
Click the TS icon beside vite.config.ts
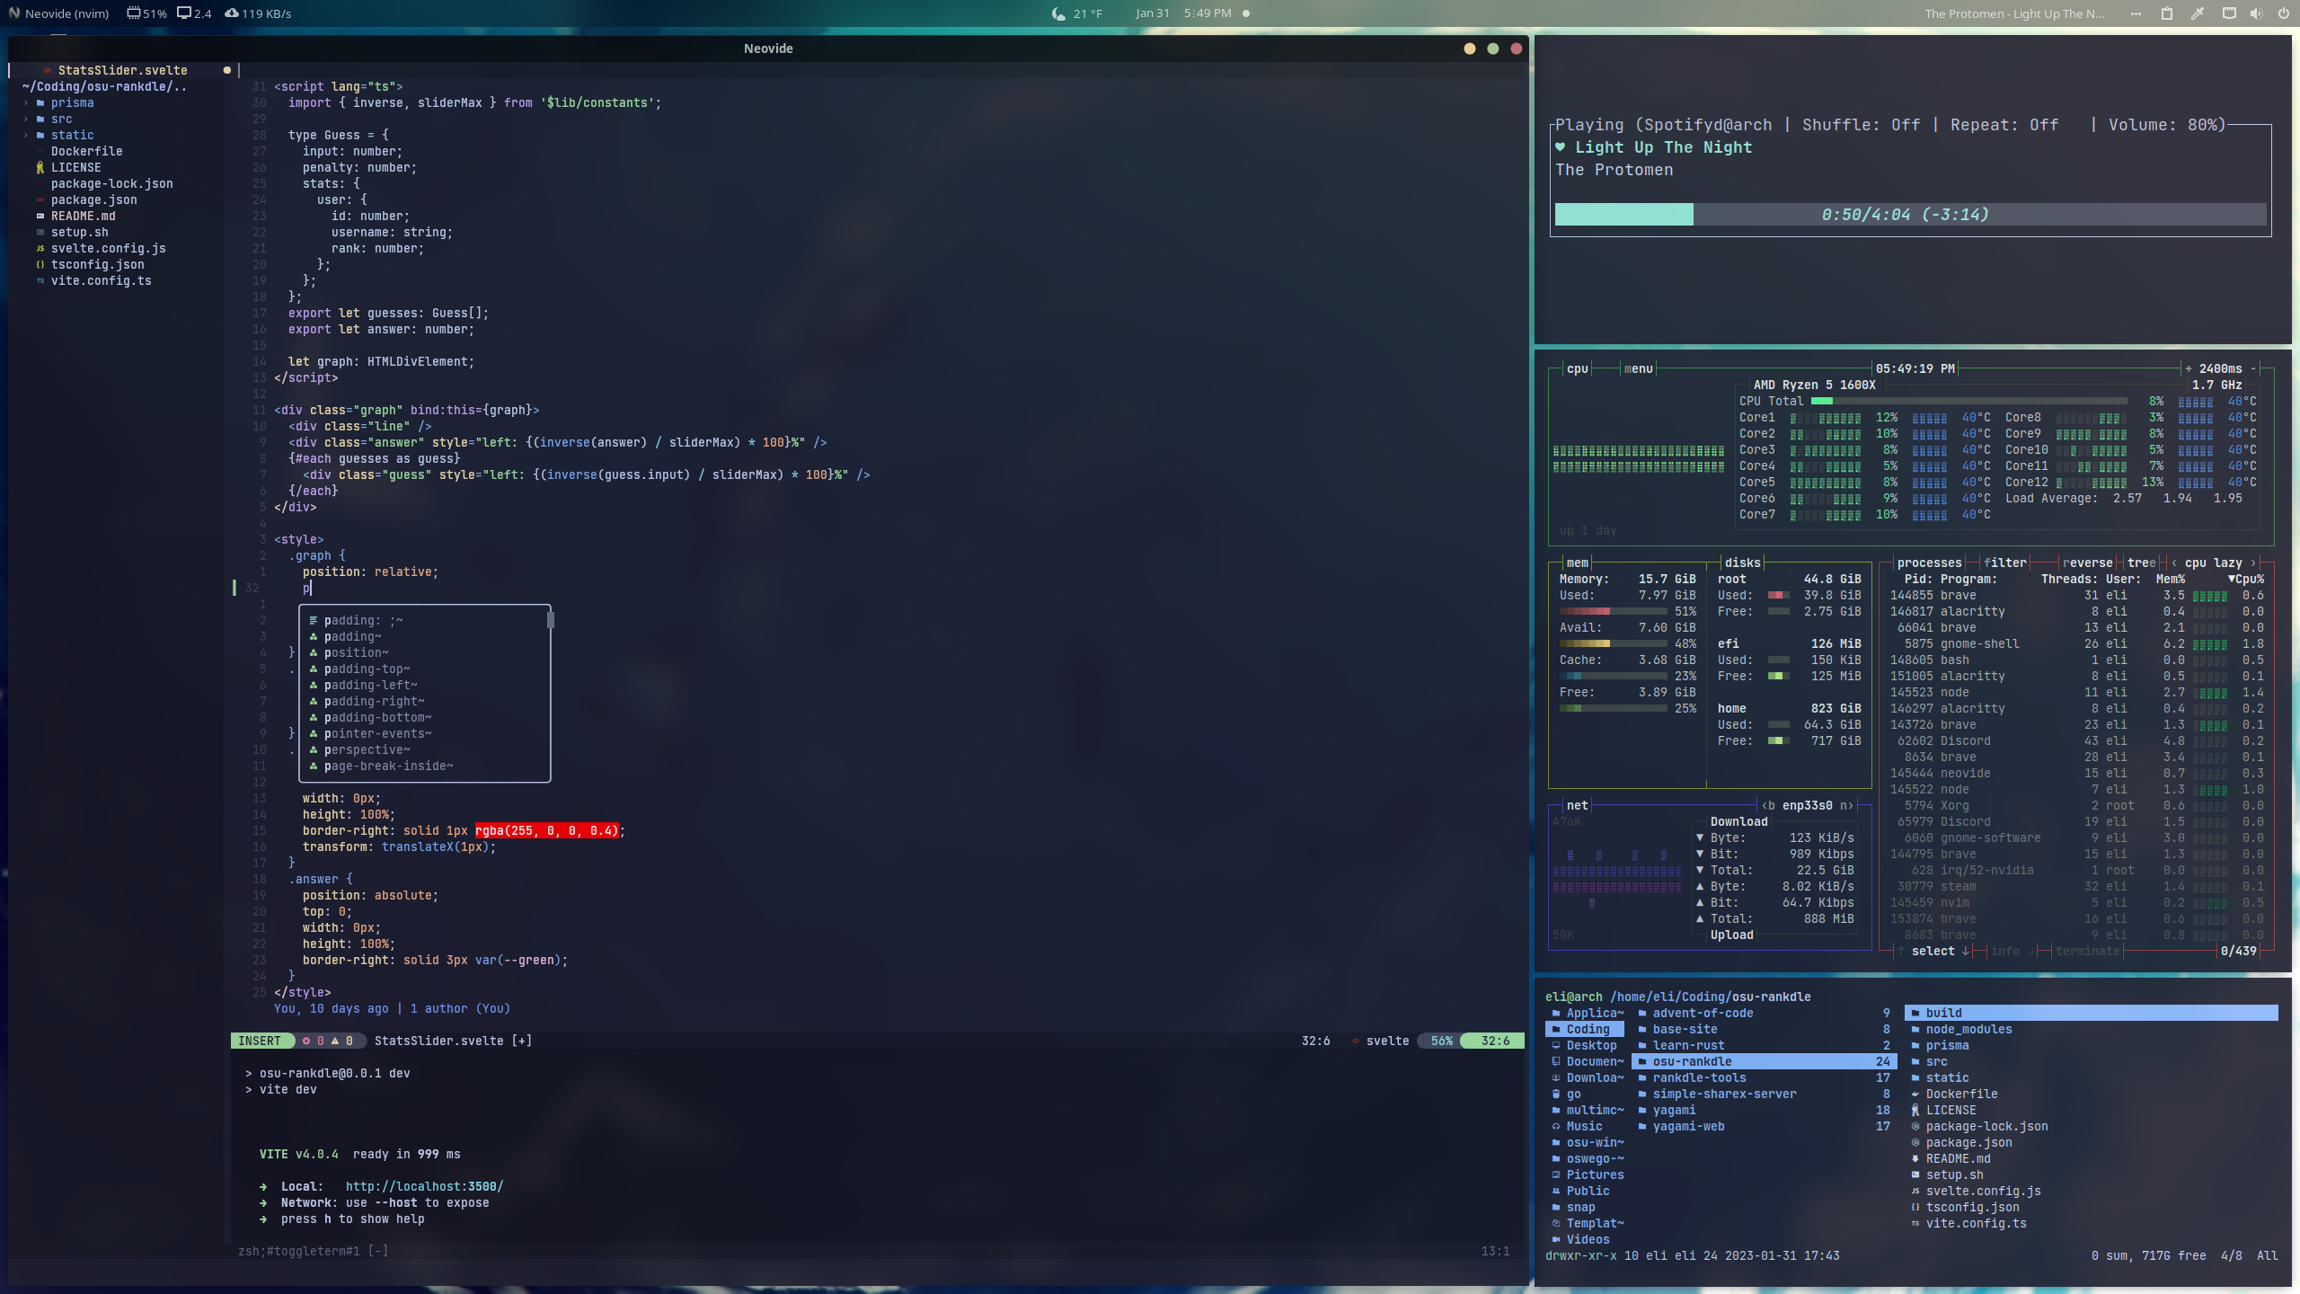40,280
